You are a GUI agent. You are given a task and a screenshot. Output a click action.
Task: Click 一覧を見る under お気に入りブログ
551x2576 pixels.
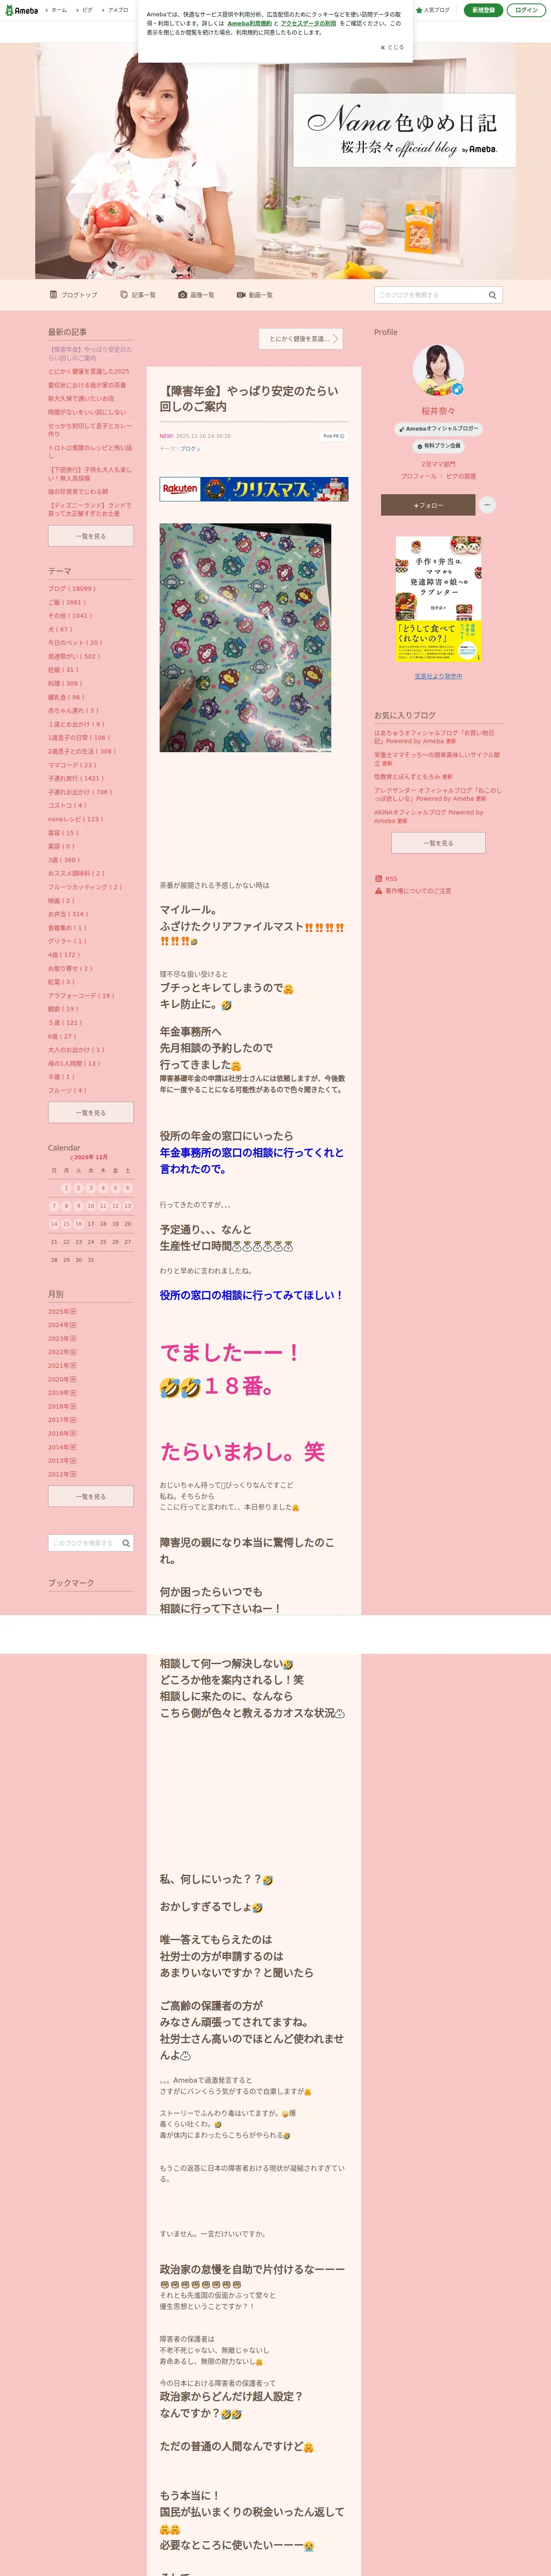tap(438, 843)
